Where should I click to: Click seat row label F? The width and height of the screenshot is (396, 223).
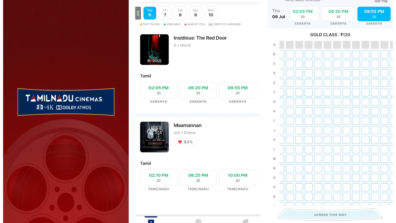[274, 92]
